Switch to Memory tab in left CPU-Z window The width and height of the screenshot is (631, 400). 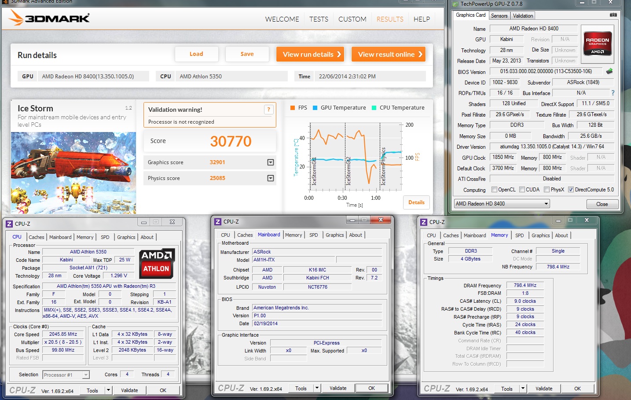[85, 237]
